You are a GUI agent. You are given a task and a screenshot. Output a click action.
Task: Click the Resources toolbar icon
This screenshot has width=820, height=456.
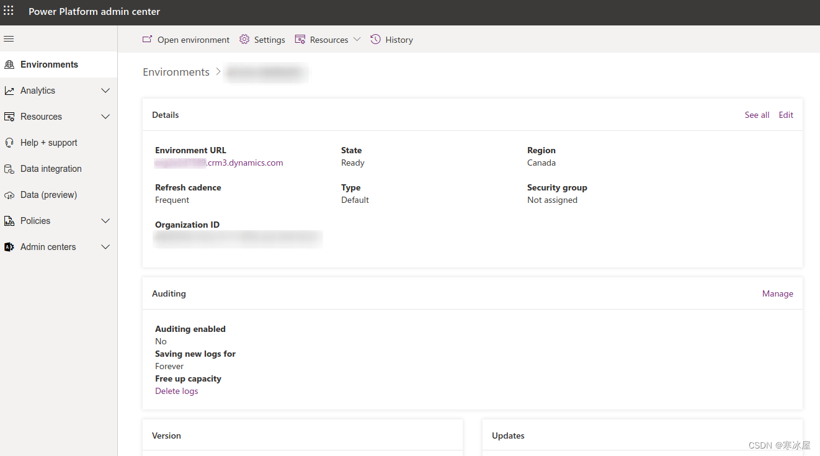(x=300, y=39)
